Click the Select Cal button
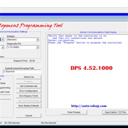 29,77
